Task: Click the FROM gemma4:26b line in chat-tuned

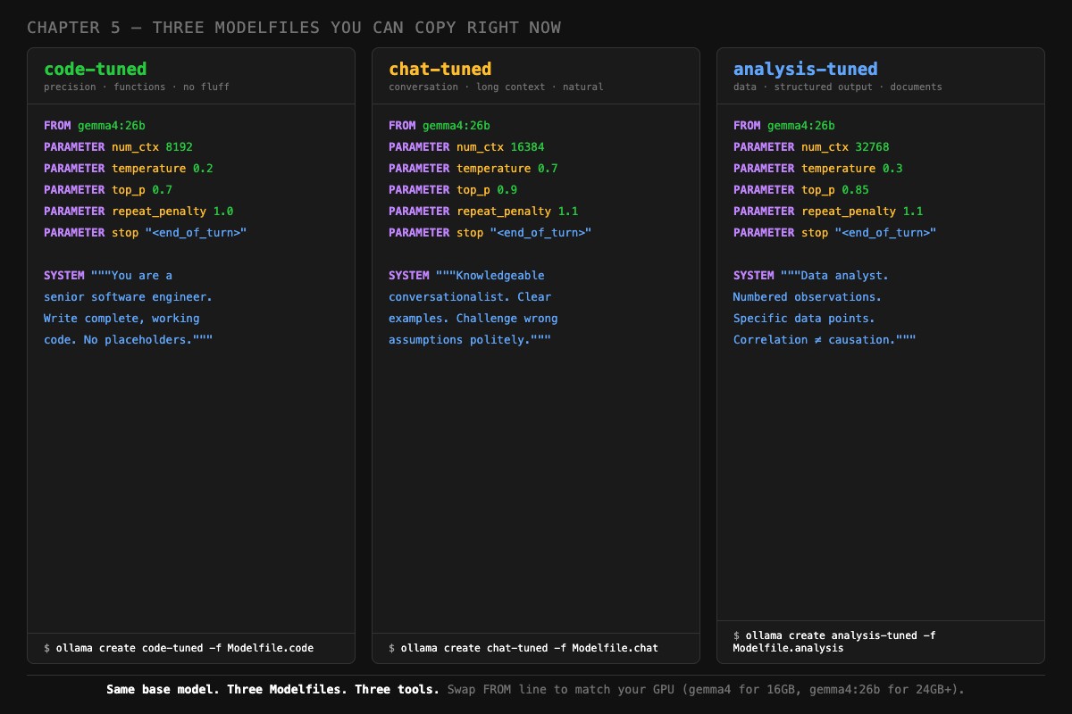Action: pos(440,126)
